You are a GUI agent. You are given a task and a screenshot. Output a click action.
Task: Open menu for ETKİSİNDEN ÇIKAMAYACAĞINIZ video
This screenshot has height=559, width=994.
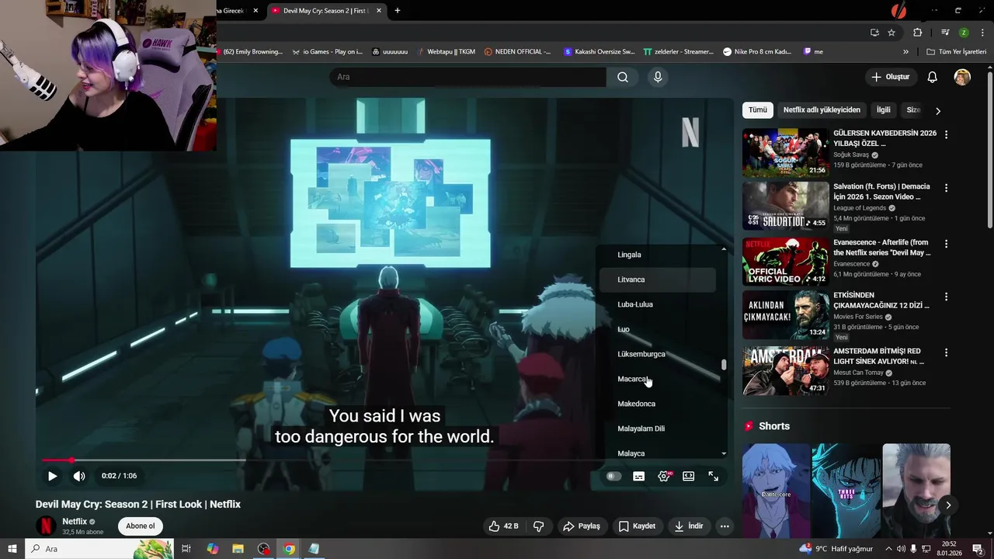[946, 297]
